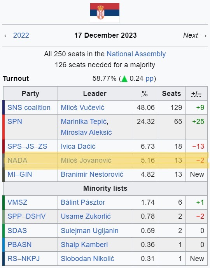This screenshot has height=268, width=210.
Task: Click the green turnout increase arrow
Action: (x=124, y=79)
